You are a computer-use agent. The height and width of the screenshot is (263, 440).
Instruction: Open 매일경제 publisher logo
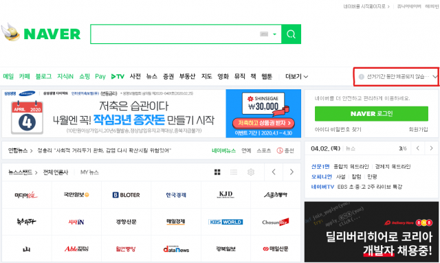(x=176, y=222)
